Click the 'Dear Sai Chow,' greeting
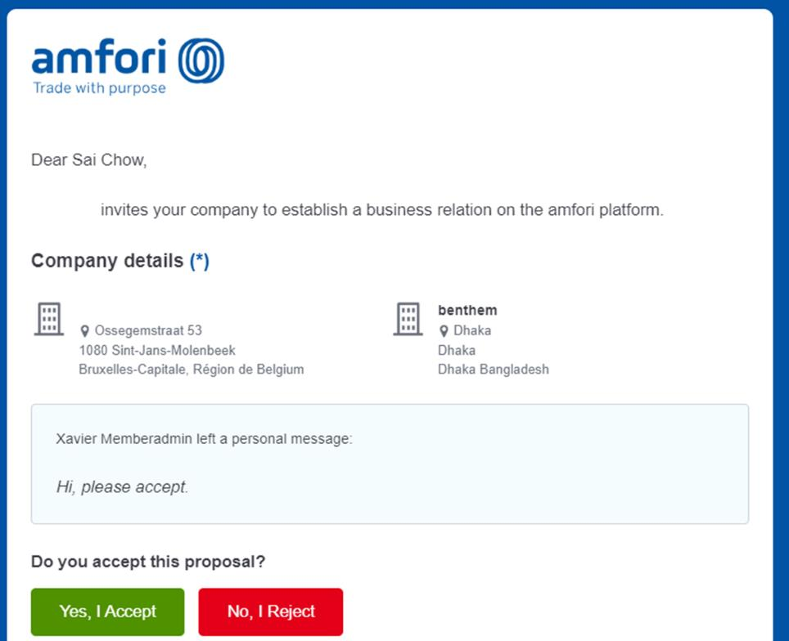 click(x=88, y=160)
